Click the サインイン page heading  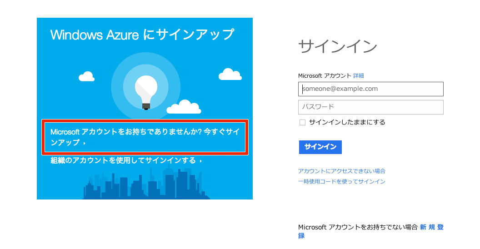click(x=338, y=46)
